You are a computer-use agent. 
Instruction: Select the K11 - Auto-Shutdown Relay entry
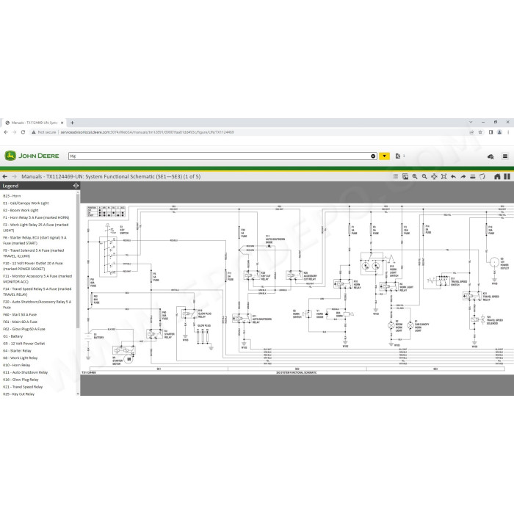[25, 372]
